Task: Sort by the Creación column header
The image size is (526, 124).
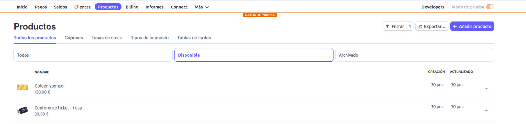Action: point(436,72)
